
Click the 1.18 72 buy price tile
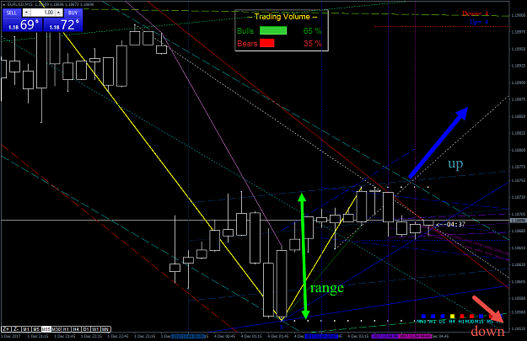(x=63, y=24)
